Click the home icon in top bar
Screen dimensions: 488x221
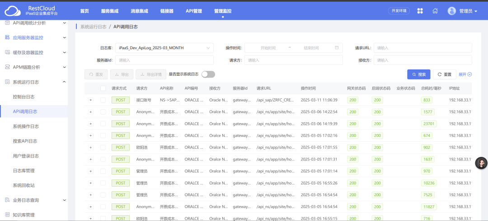point(435,11)
